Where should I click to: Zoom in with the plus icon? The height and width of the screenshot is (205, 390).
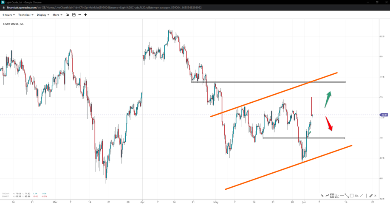tap(85, 15)
